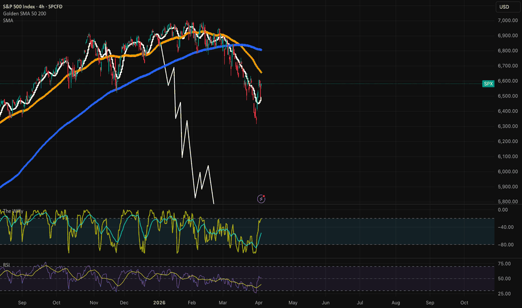
Task: Click the Apr label on time axis
Action: pyautogui.click(x=259, y=302)
